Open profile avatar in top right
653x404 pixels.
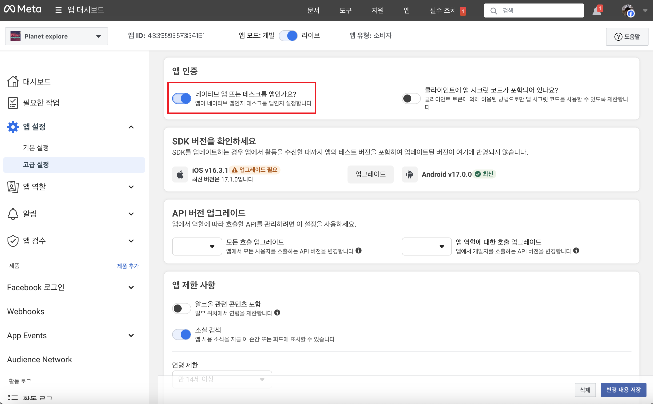point(628,11)
